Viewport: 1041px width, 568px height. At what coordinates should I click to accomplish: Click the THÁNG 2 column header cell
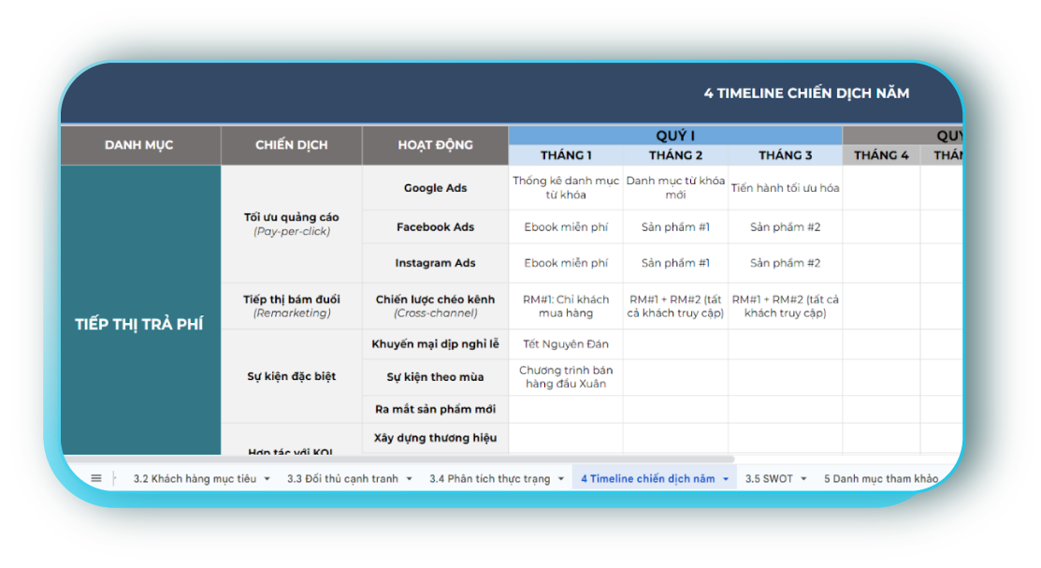point(675,155)
